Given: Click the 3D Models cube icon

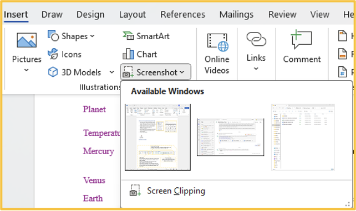Looking at the screenshot, I should tap(53, 72).
